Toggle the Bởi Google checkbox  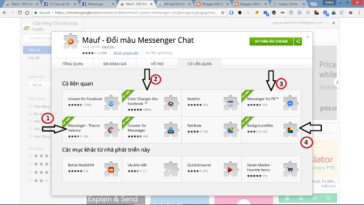pos(30,113)
